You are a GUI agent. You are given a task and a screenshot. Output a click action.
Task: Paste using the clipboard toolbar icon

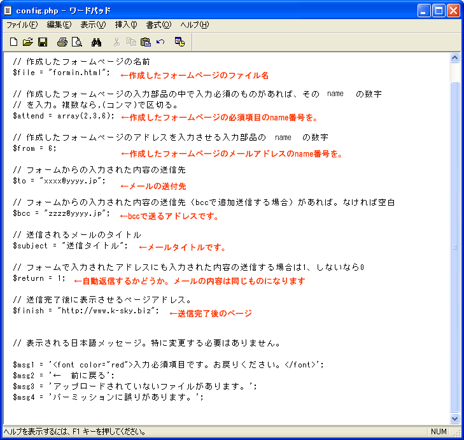pyautogui.click(x=146, y=43)
